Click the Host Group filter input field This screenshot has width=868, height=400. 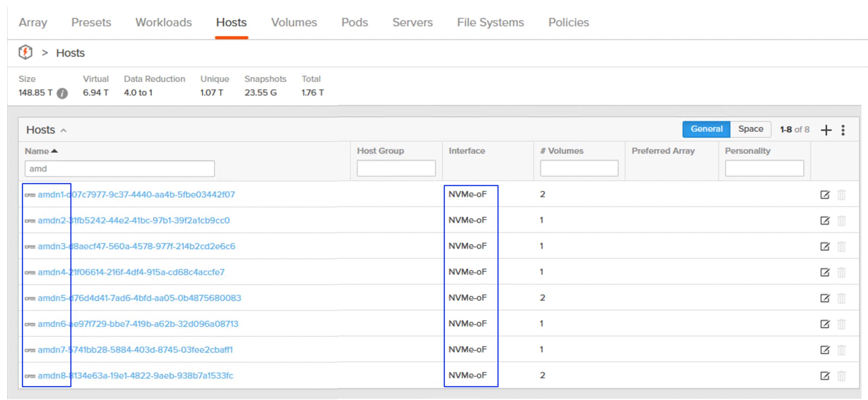pos(396,168)
